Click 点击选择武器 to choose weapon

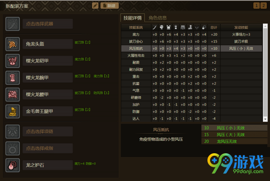(48, 24)
